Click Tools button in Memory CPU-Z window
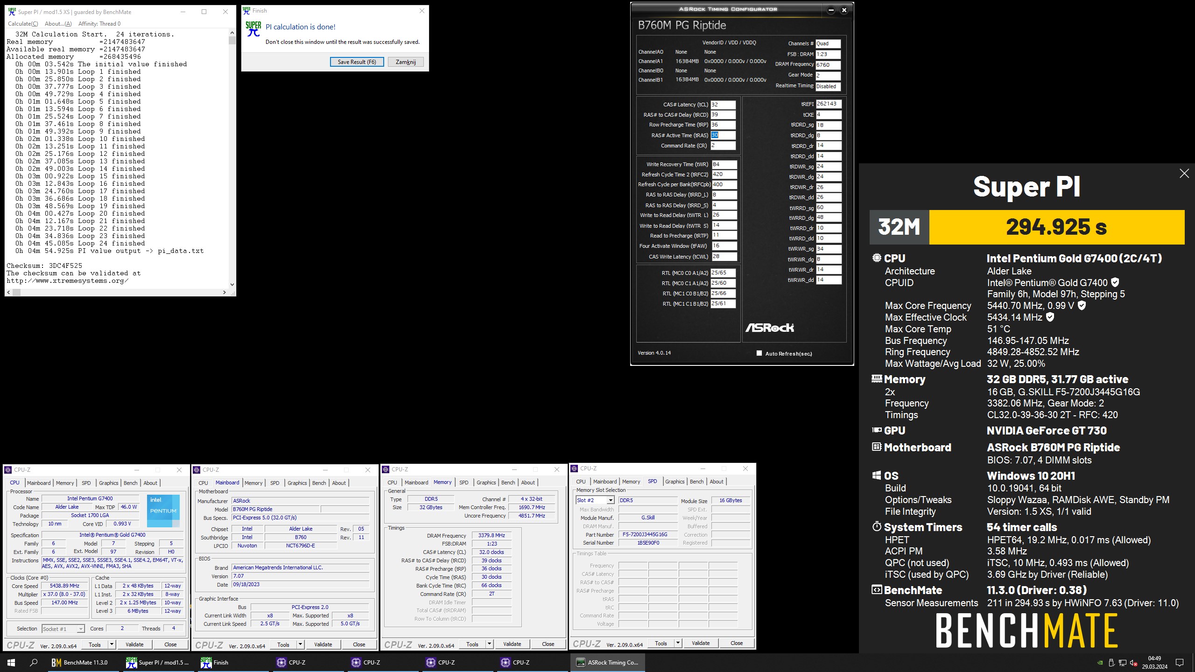The width and height of the screenshot is (1195, 672). [472, 644]
